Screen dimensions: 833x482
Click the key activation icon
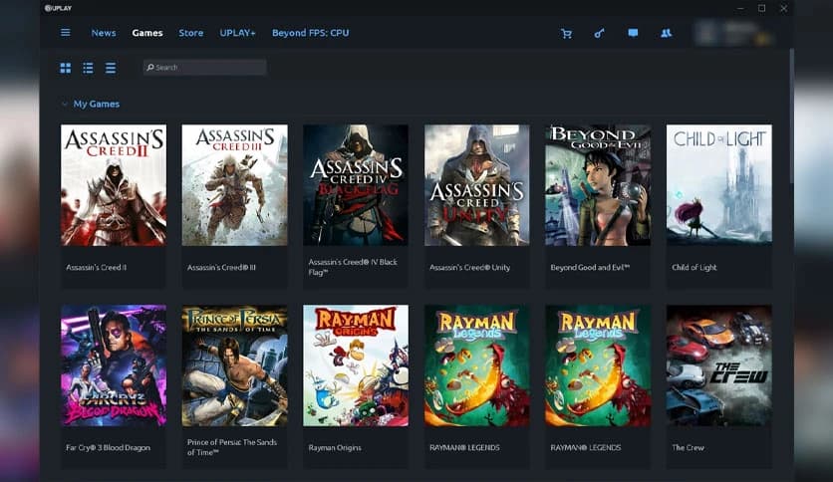[599, 34]
